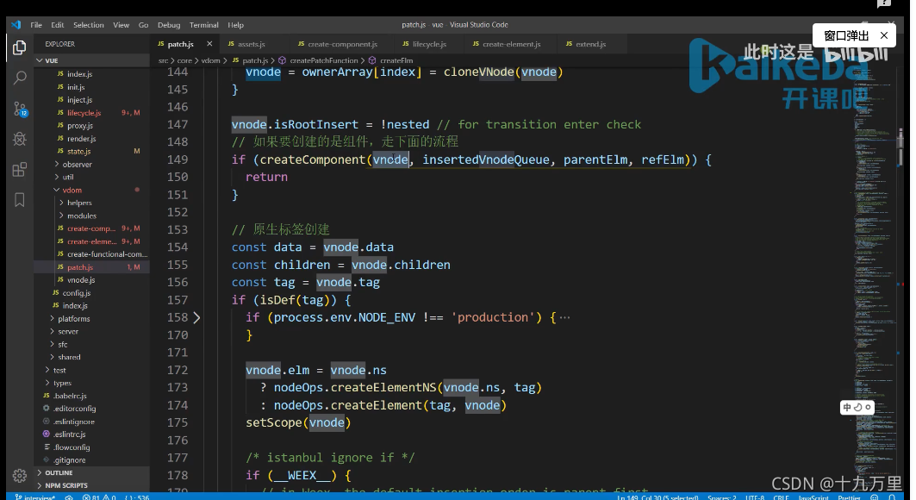Open the Bookmarks view in activity bar
916x500 pixels.
pyautogui.click(x=19, y=200)
